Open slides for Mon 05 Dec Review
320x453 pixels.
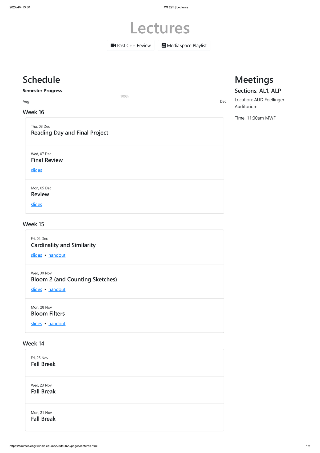click(37, 204)
